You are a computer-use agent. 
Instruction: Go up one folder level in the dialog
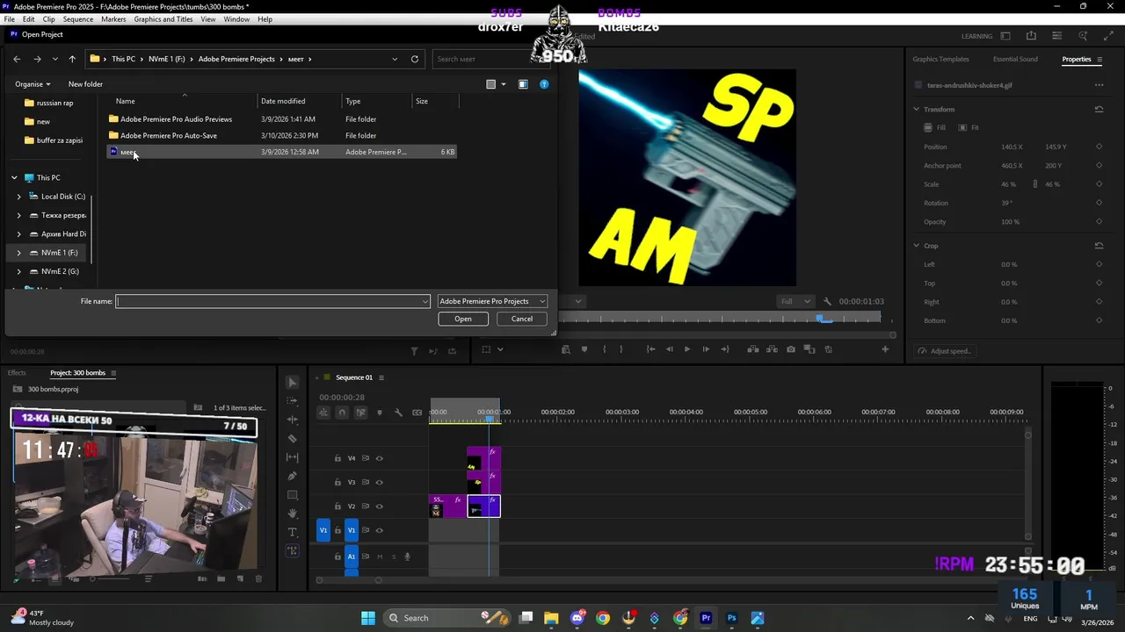click(72, 59)
